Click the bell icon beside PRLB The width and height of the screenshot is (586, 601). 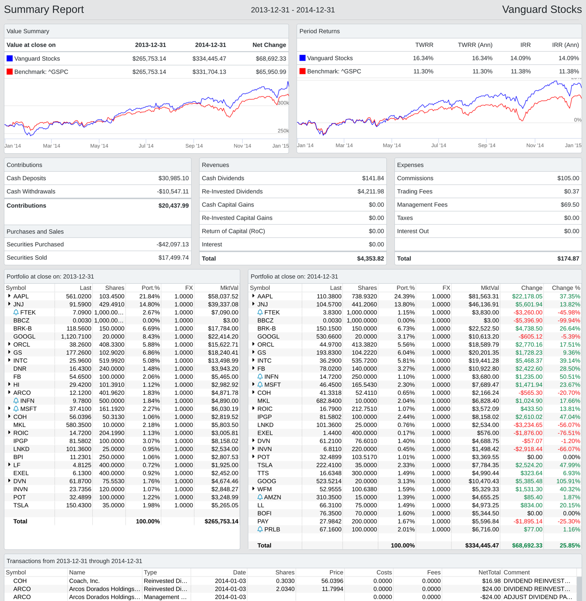pos(260,530)
